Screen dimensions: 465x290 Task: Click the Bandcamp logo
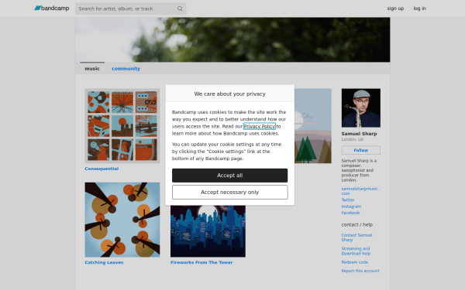click(x=52, y=9)
